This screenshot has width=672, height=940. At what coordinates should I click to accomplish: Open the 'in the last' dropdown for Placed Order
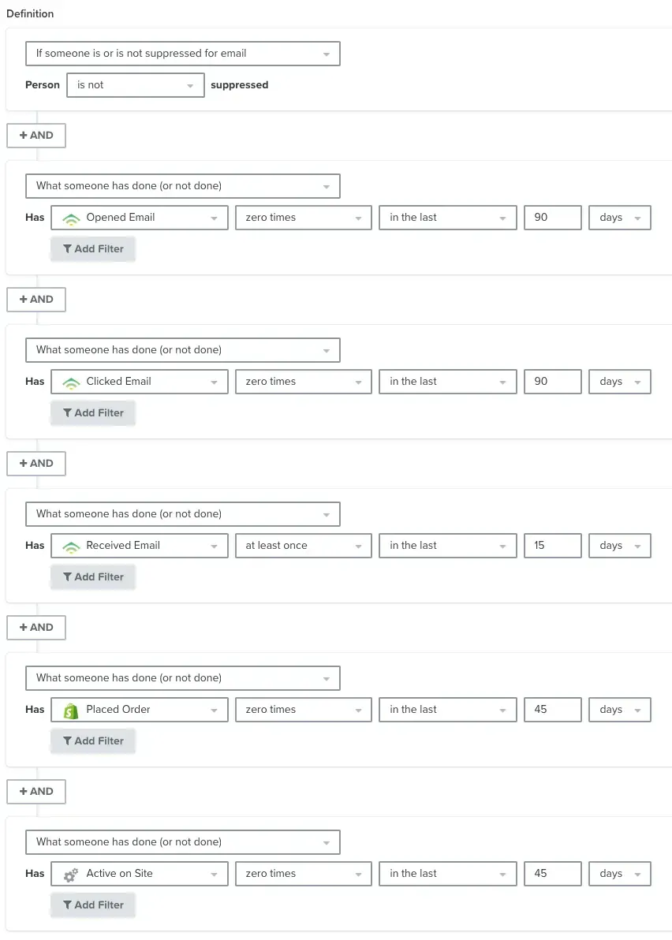point(447,710)
